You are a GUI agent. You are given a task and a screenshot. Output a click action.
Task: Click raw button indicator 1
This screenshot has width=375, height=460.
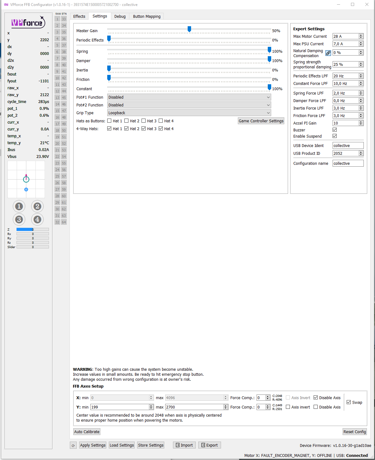click(x=57, y=19)
